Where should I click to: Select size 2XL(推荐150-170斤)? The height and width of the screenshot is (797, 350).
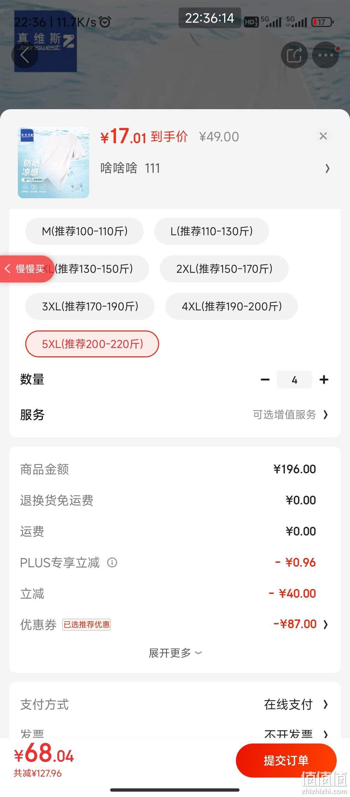[x=224, y=269]
